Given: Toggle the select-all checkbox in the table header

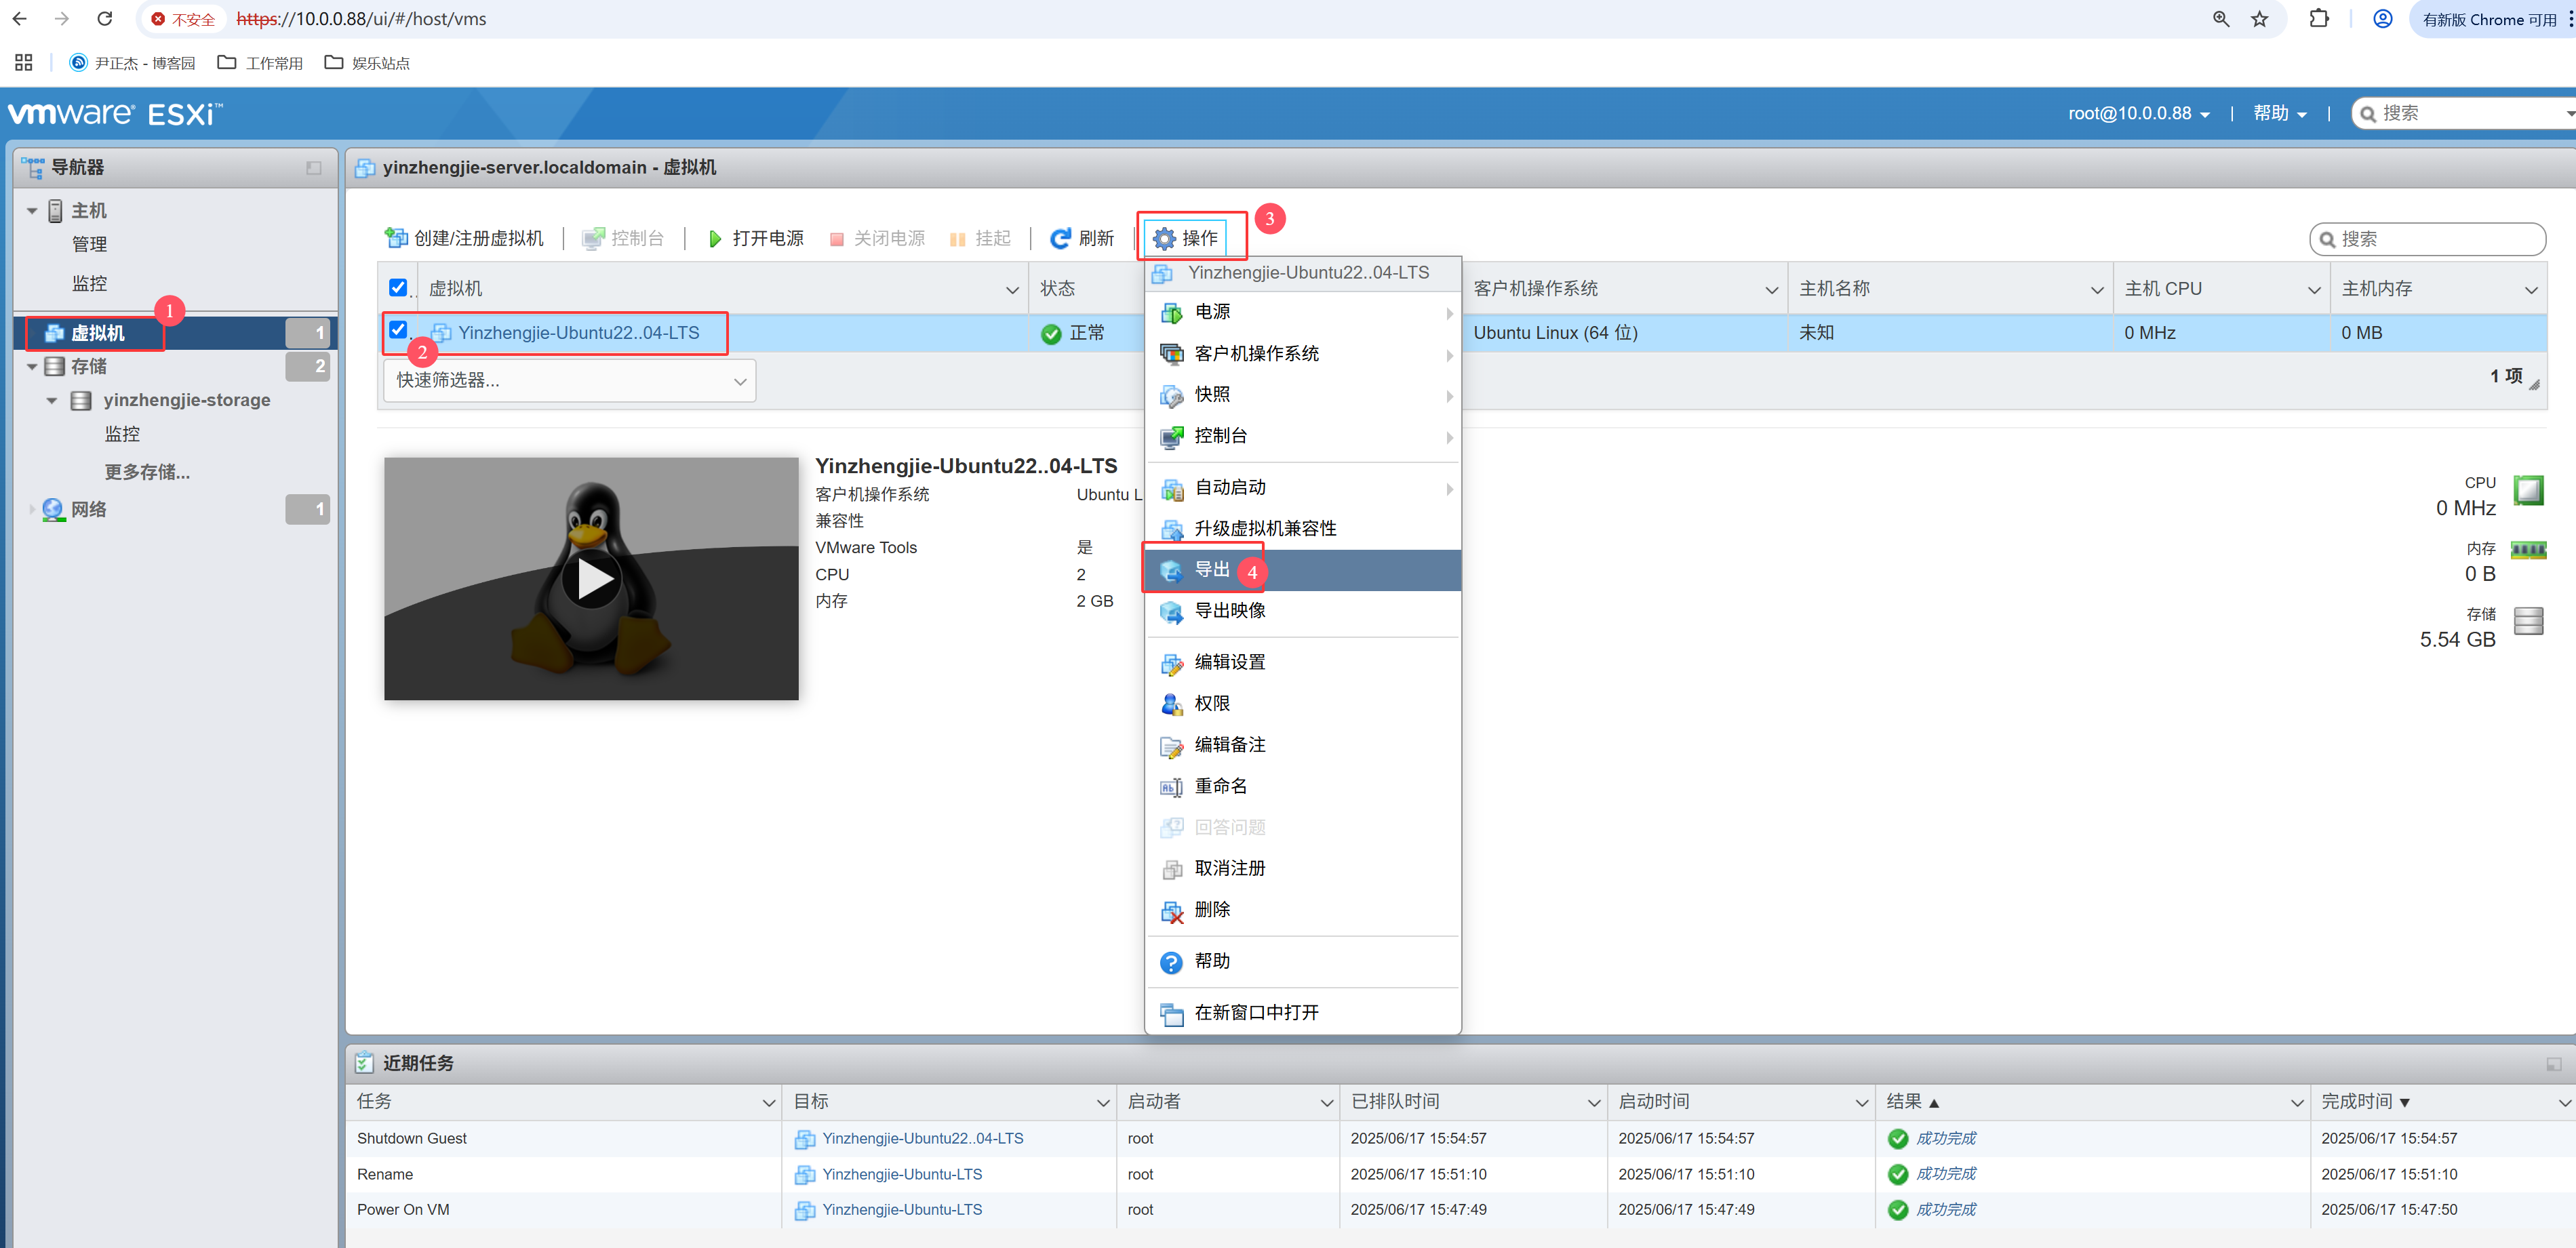Looking at the screenshot, I should [x=398, y=288].
